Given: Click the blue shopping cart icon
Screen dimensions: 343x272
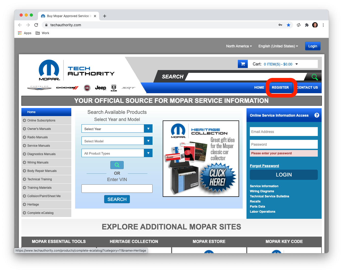Looking at the screenshot, I should click(243, 64).
